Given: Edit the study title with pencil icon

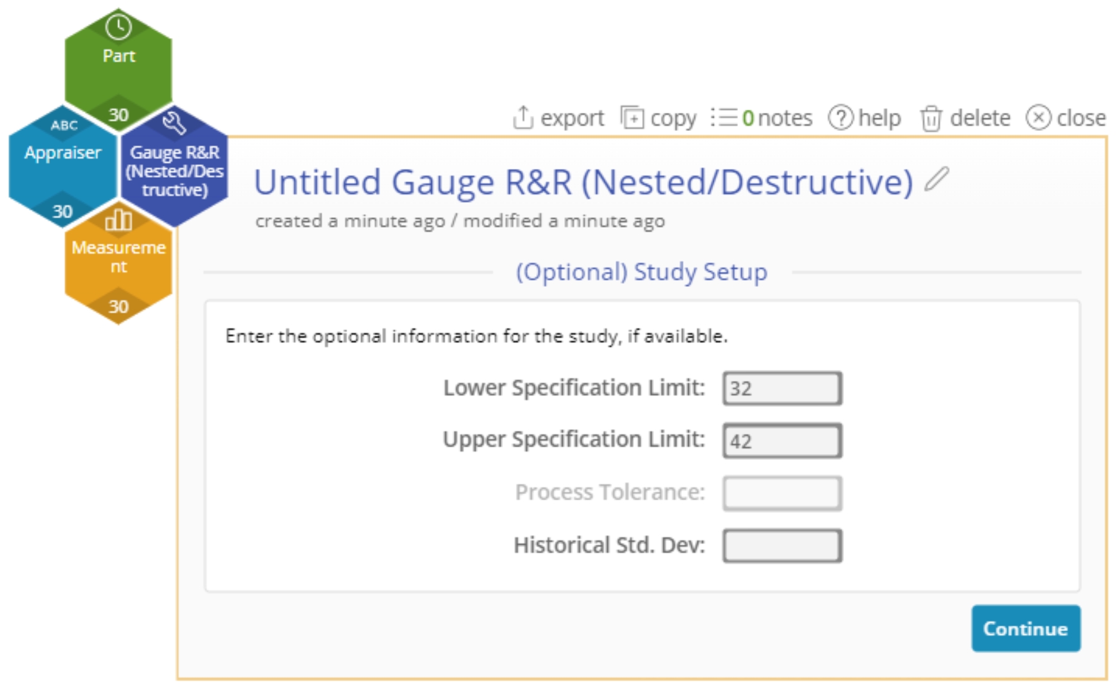Looking at the screenshot, I should (x=936, y=179).
